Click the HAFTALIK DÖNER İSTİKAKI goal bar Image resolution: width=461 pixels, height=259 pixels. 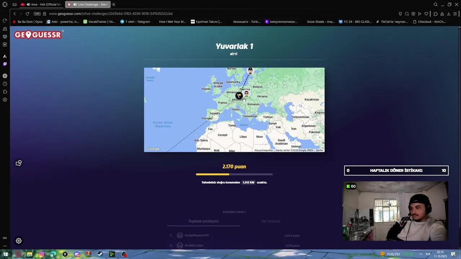tap(396, 171)
